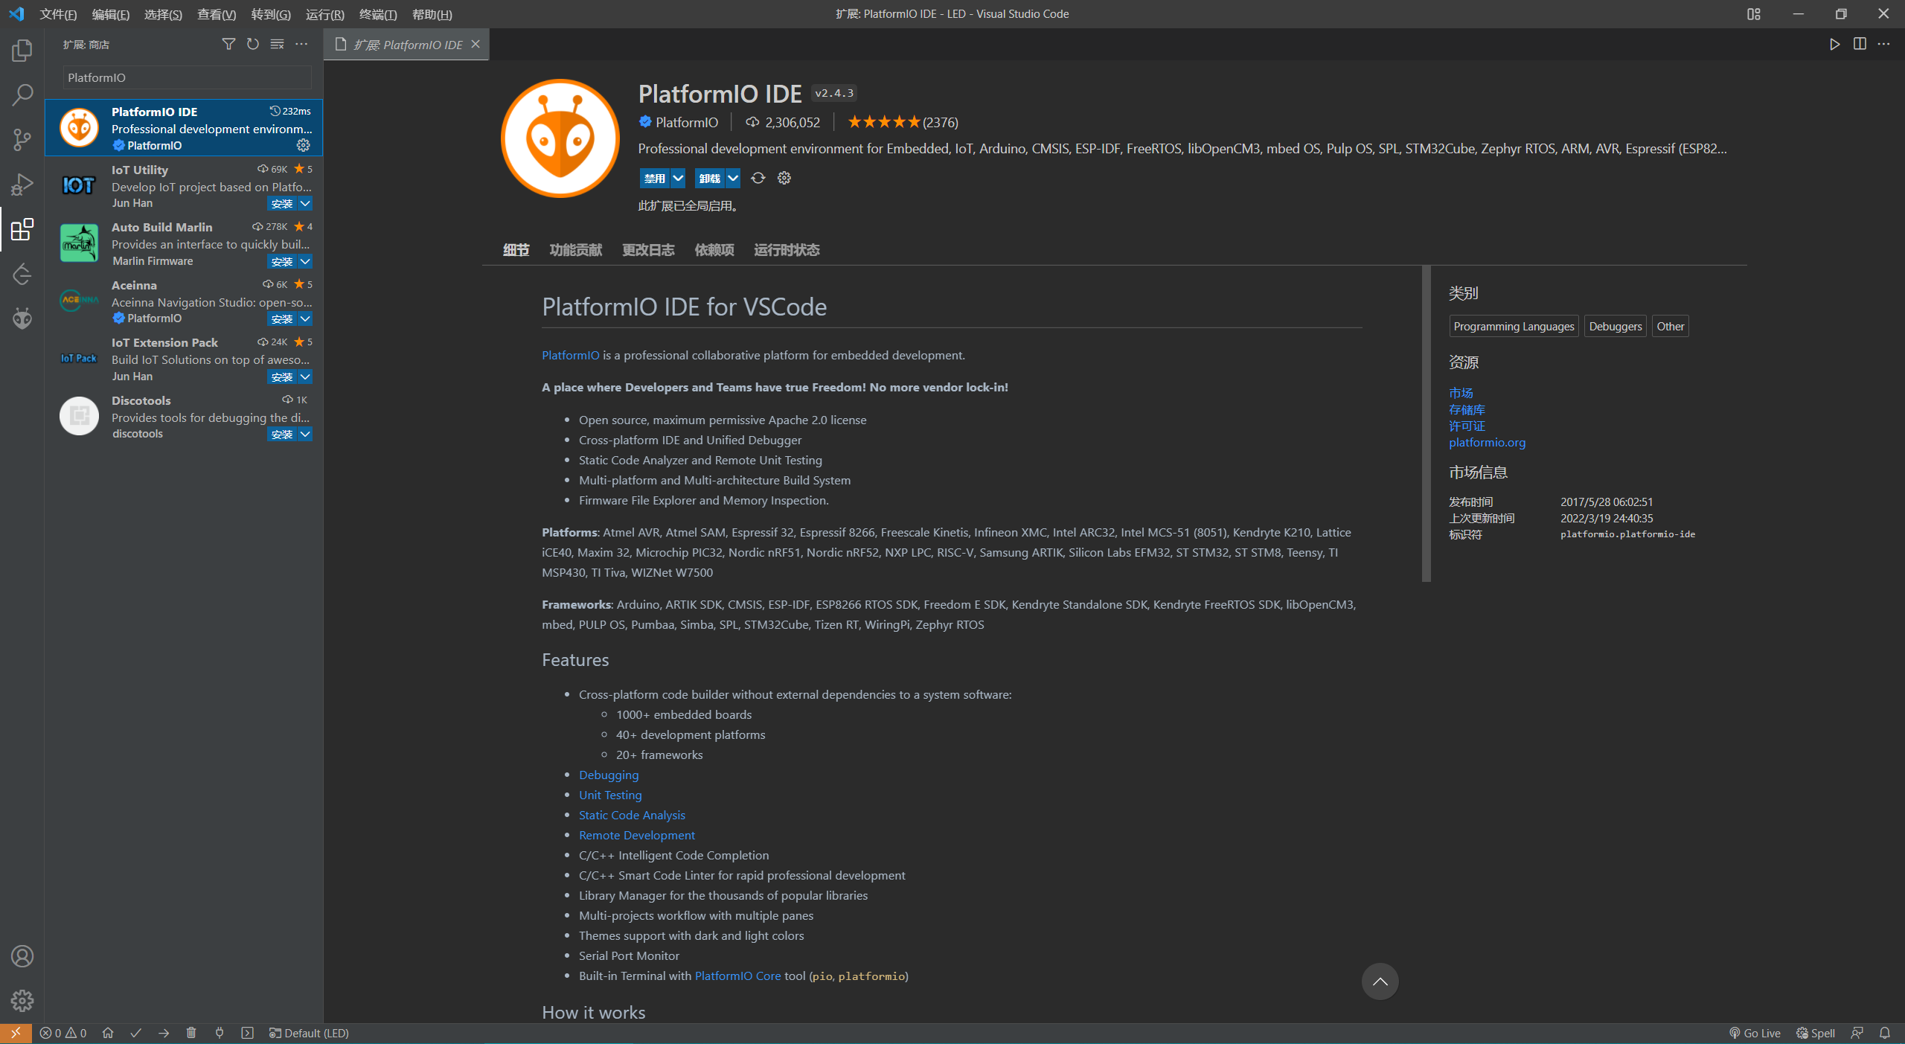Open the Explorer view in activity bar
This screenshot has width=1905, height=1044.
(x=22, y=51)
